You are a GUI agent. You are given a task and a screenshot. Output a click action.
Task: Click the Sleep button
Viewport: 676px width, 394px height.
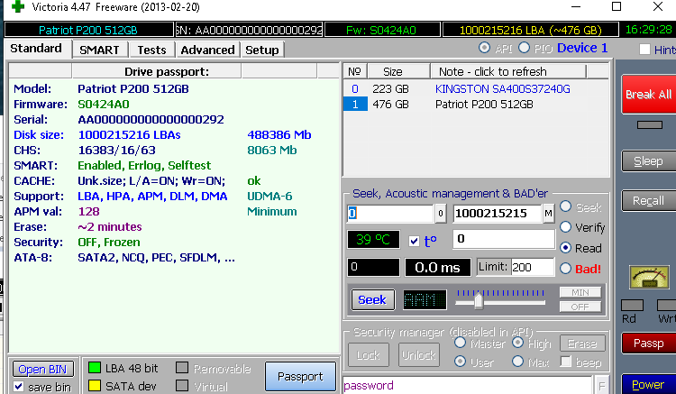point(648,160)
